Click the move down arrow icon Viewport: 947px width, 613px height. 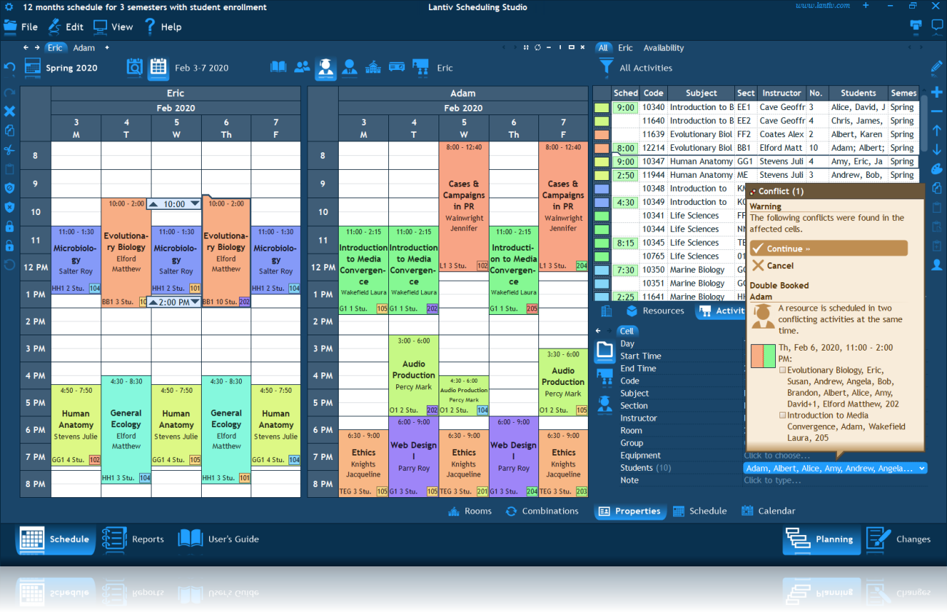coord(937,149)
